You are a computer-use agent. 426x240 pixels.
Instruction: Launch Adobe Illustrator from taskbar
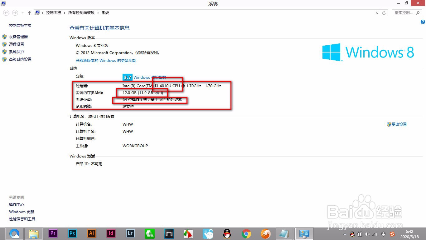[92, 233]
